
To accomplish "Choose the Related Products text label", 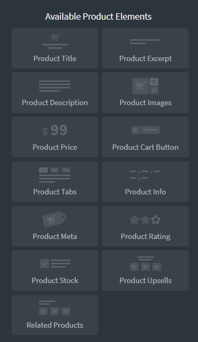I will 55,325.
